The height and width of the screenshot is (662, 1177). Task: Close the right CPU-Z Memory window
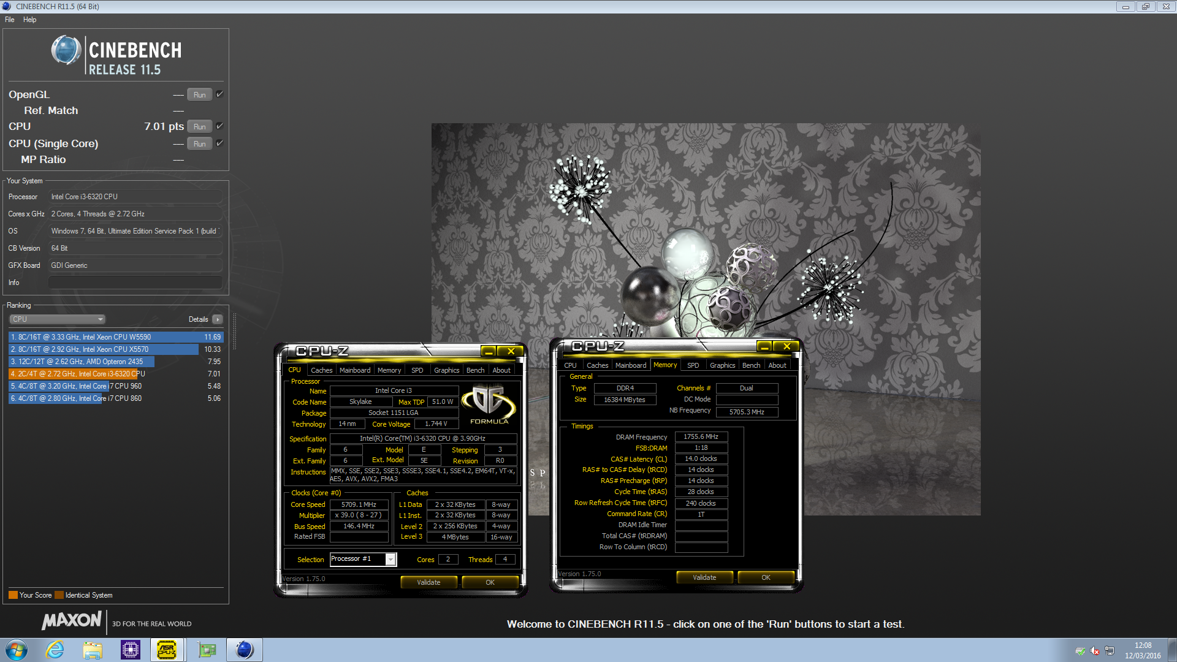(x=787, y=346)
